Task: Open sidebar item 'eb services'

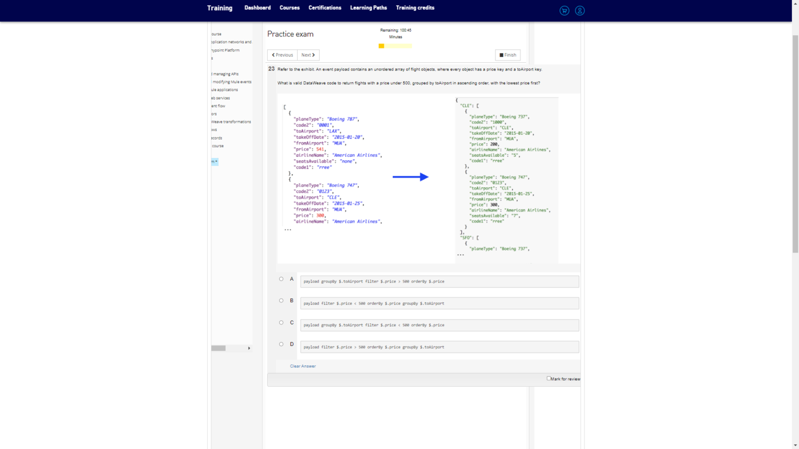Action: pos(220,98)
